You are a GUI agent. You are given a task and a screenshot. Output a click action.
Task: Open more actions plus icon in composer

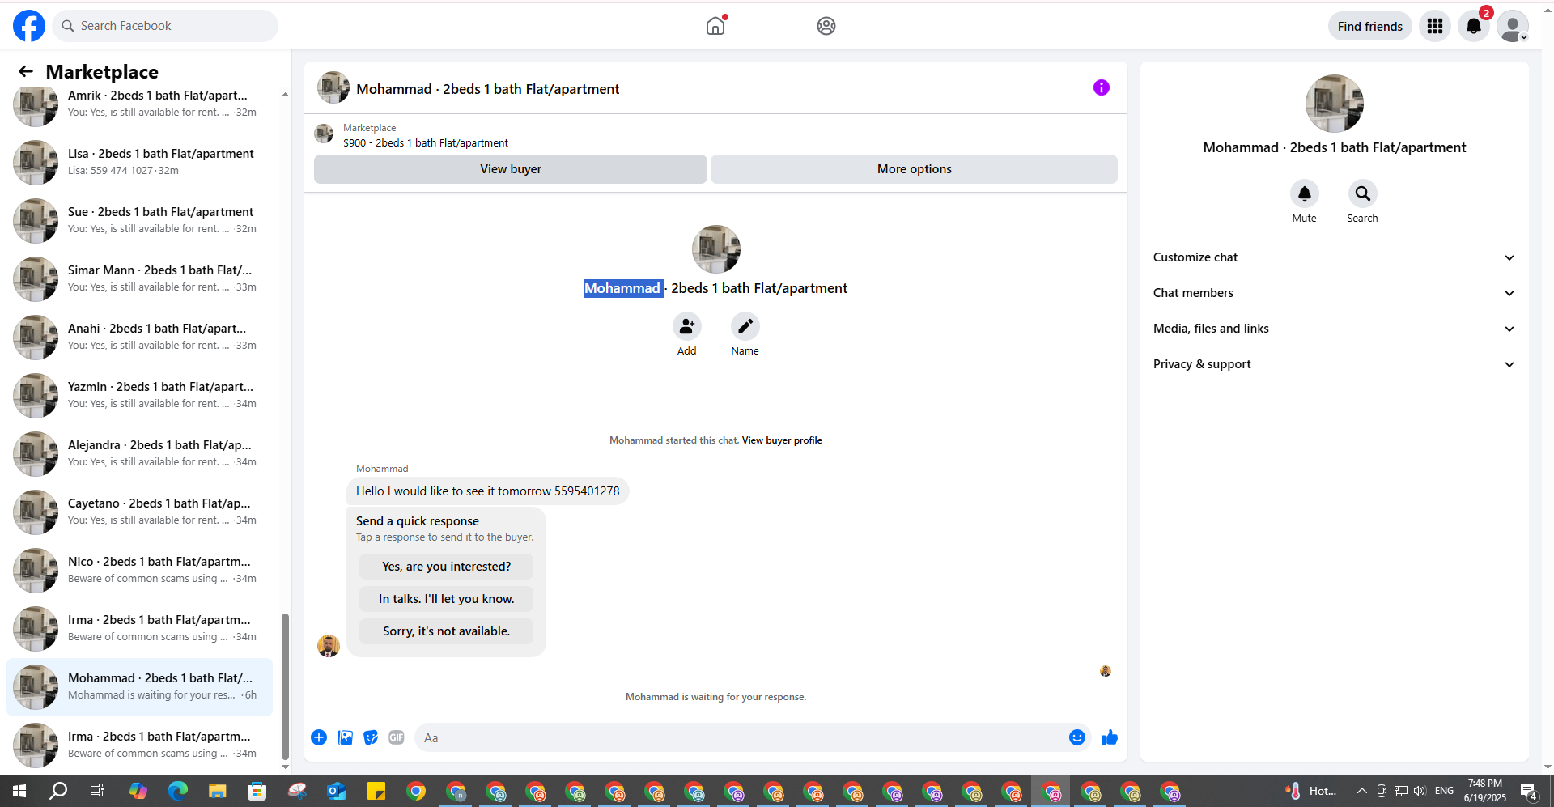pos(319,737)
